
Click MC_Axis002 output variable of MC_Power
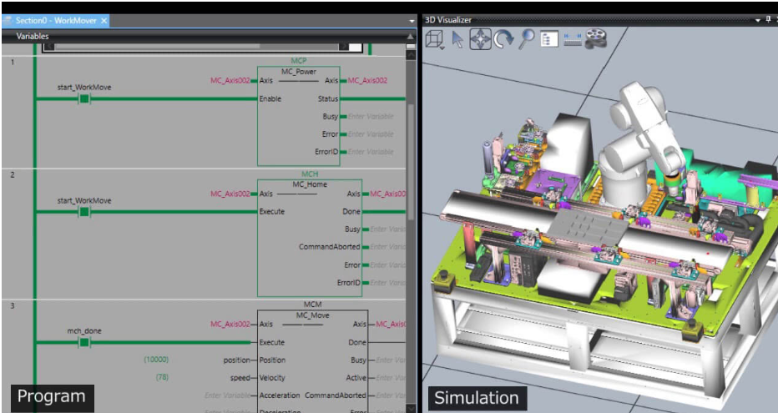coord(367,80)
